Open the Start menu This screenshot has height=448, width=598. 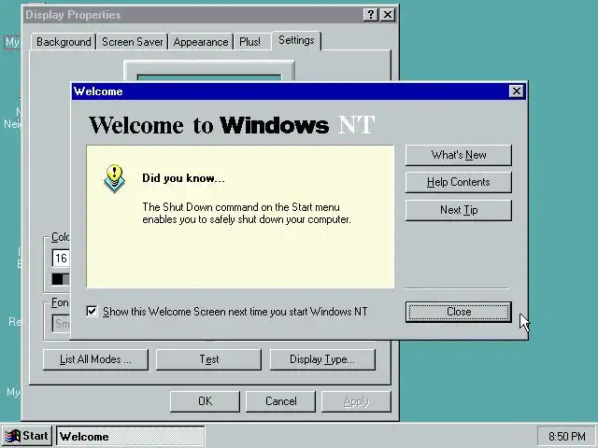point(27,436)
